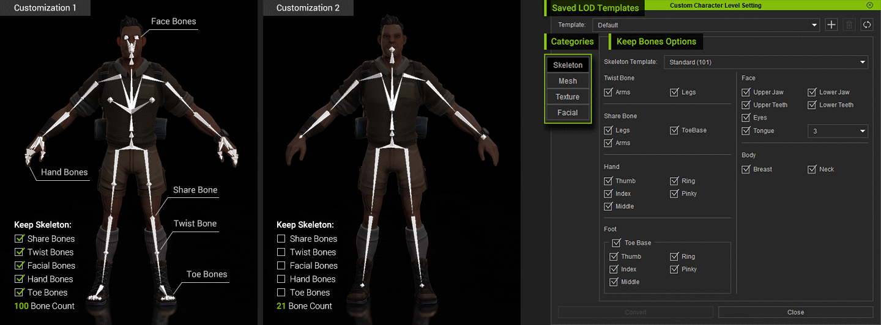This screenshot has width=881, height=325.
Task: Click the Categories heading
Action: click(x=572, y=42)
